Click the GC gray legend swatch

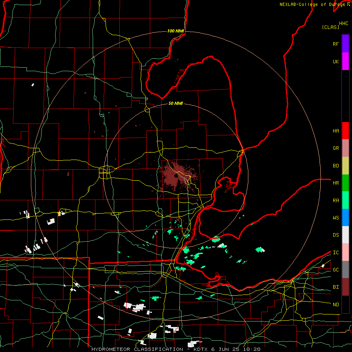click(x=345, y=269)
